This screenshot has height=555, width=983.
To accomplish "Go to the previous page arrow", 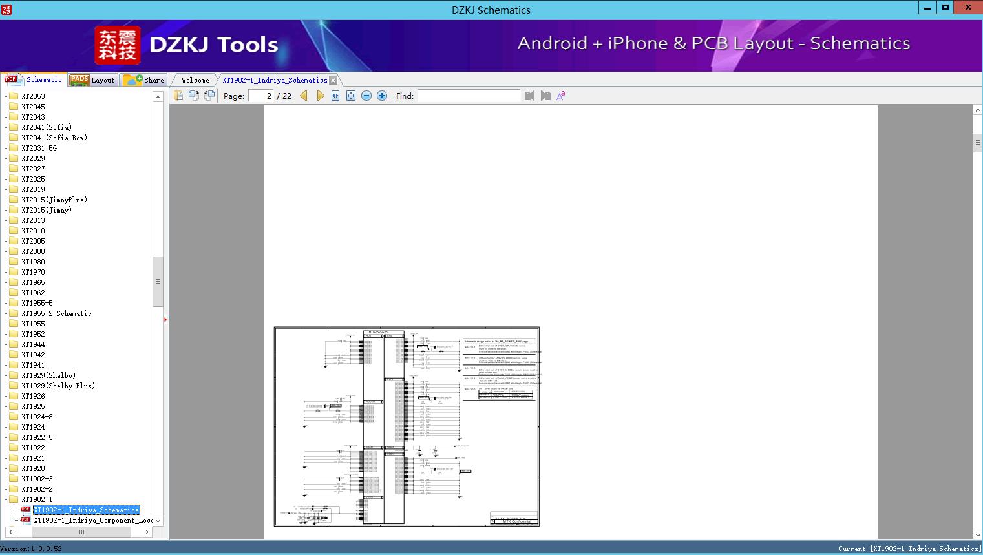I will pyautogui.click(x=304, y=96).
